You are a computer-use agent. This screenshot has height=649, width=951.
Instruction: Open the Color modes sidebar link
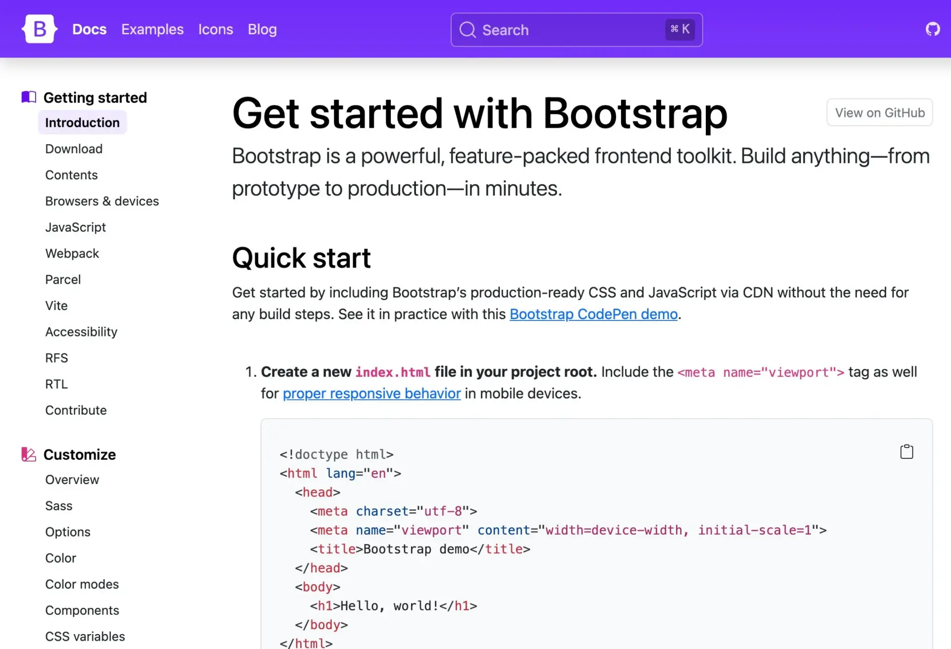pyautogui.click(x=82, y=584)
